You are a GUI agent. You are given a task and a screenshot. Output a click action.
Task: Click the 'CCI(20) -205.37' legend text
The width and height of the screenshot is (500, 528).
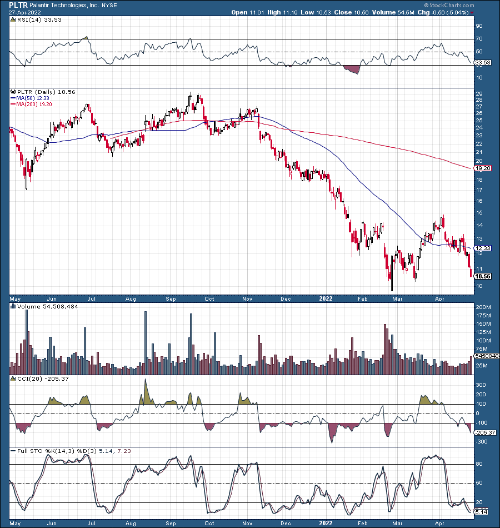43,379
